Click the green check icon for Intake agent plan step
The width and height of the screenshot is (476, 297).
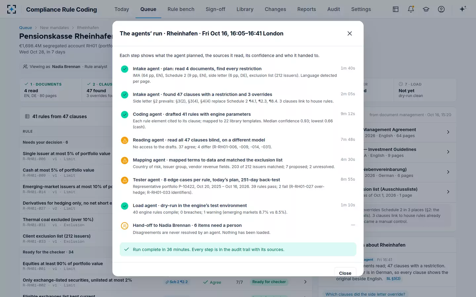125,69
